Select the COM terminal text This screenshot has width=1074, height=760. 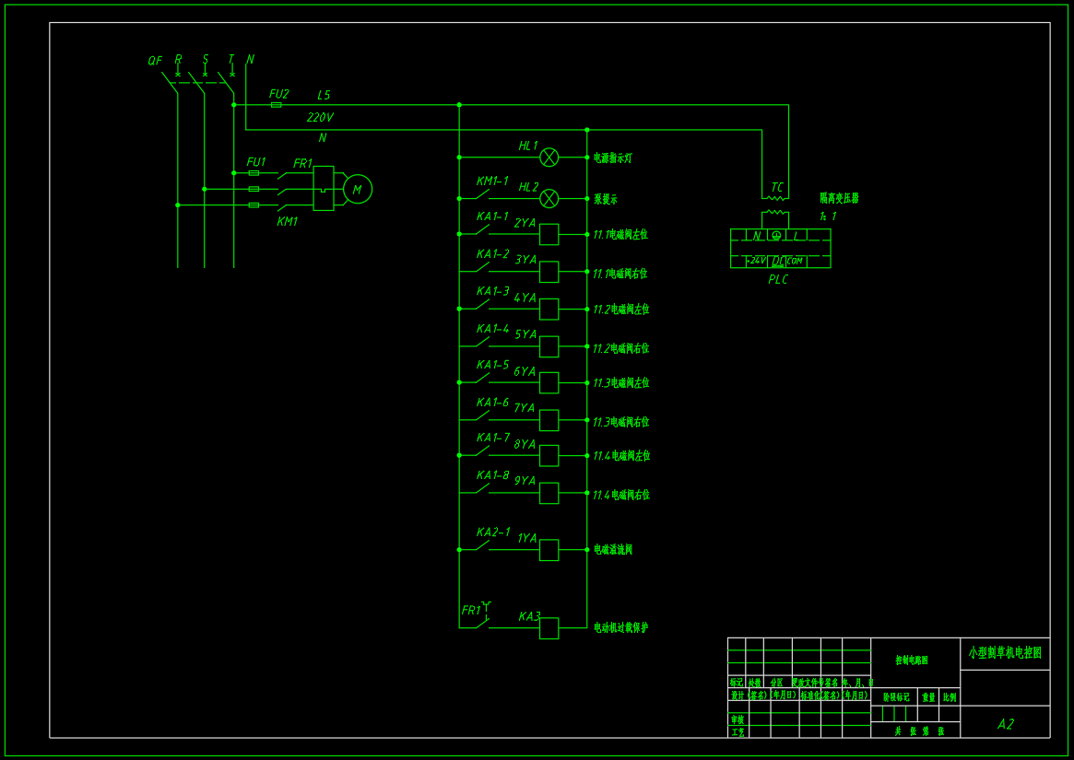coord(795,261)
